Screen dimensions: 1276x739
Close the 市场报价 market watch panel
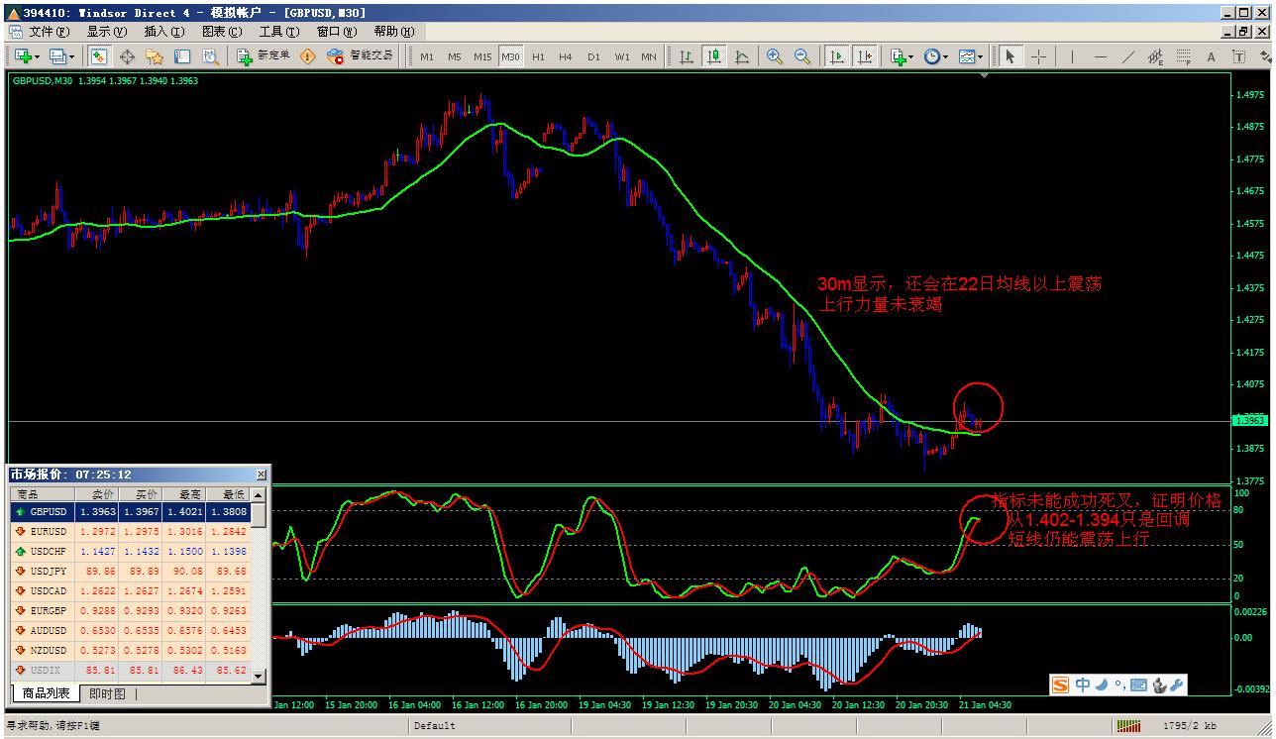(x=261, y=475)
